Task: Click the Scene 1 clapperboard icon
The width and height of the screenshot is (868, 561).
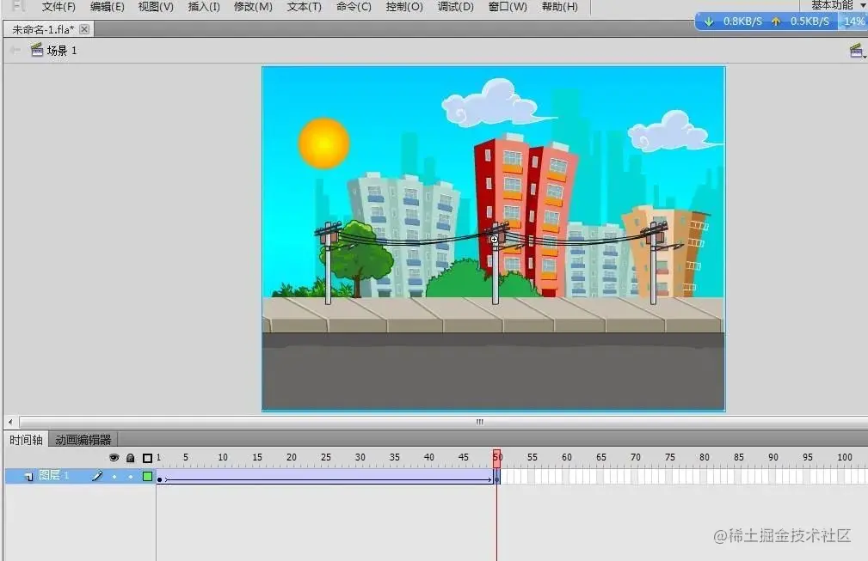Action: pyautogui.click(x=36, y=50)
